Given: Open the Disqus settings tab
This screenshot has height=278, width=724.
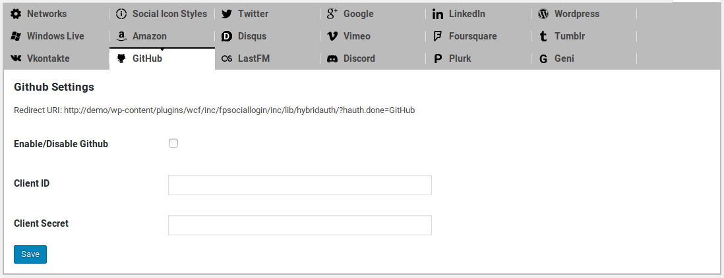Looking at the screenshot, I should (x=252, y=36).
